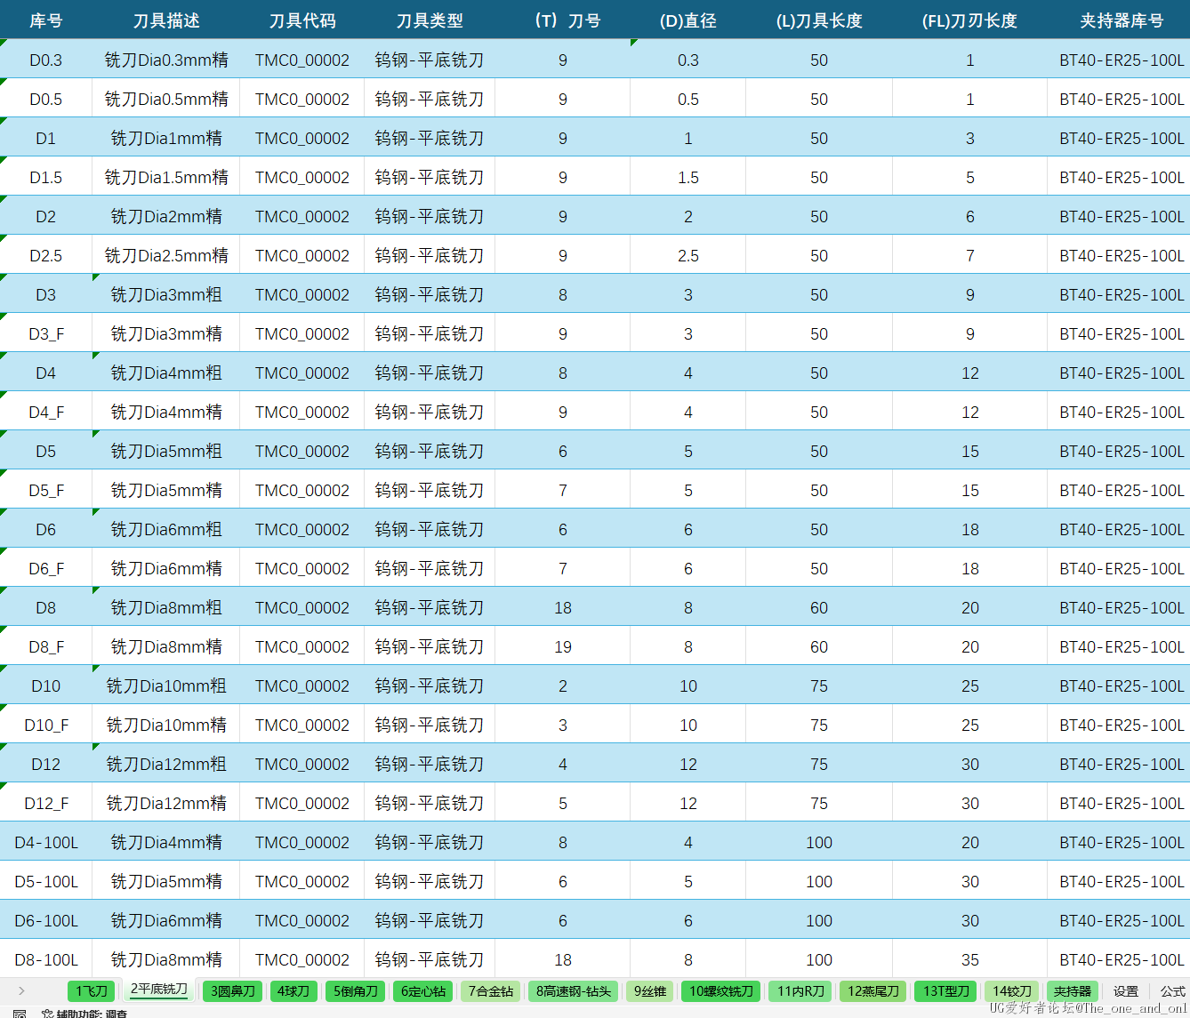Select the (D)直径 column header
The height and width of the screenshot is (1018, 1190).
688,20
